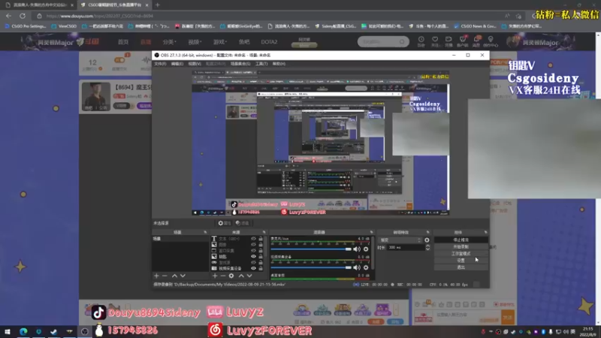
Task: Remove the selected scene with minus icon
Action: pos(165,276)
